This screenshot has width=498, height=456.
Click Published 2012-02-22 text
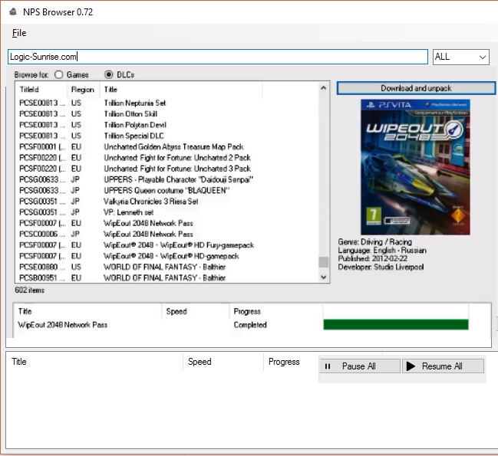coord(373,258)
